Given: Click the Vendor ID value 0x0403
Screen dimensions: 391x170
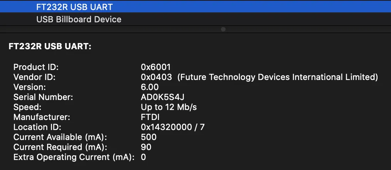Looking at the screenshot, I should click(x=156, y=77).
